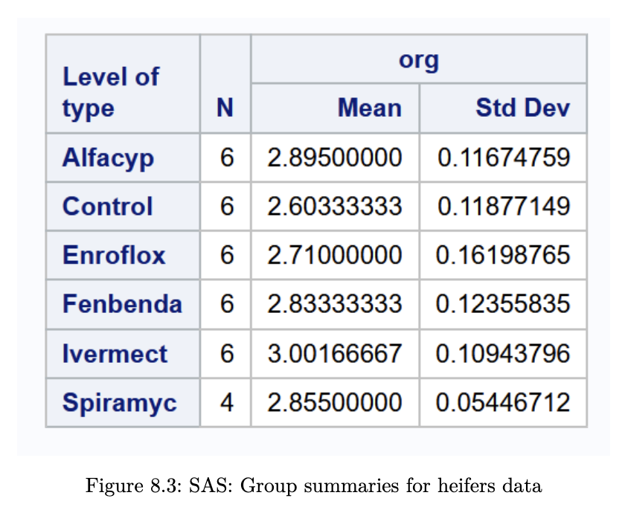Screen dimensions: 622x507
Task: Click mean value 2.60333333
Action: pyautogui.click(x=335, y=206)
